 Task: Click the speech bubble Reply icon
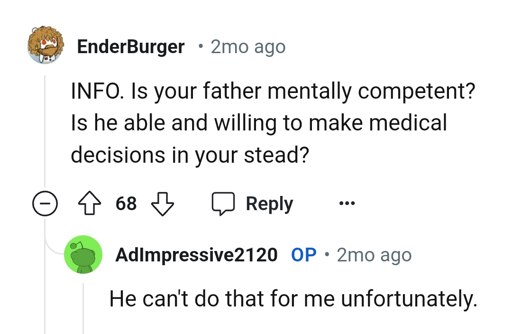coord(223,203)
